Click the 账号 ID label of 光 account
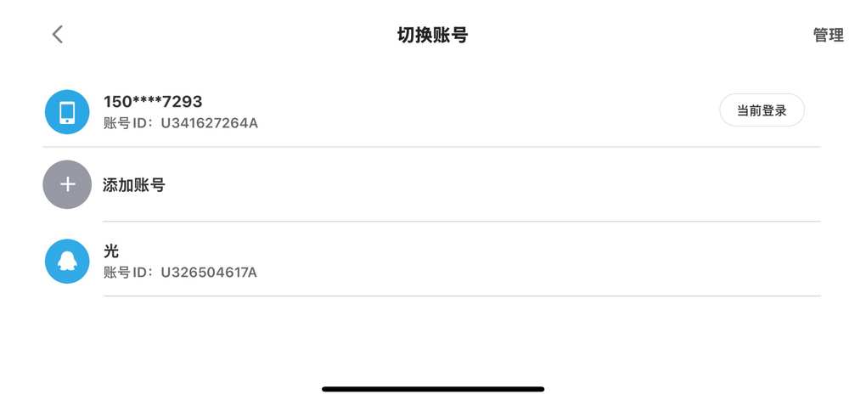Viewport: 866px width, 400px height. [x=124, y=273]
